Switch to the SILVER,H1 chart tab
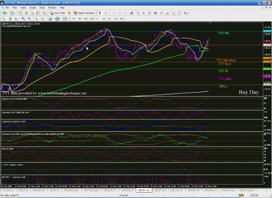The height and width of the screenshot is (198, 272). click(x=8, y=190)
